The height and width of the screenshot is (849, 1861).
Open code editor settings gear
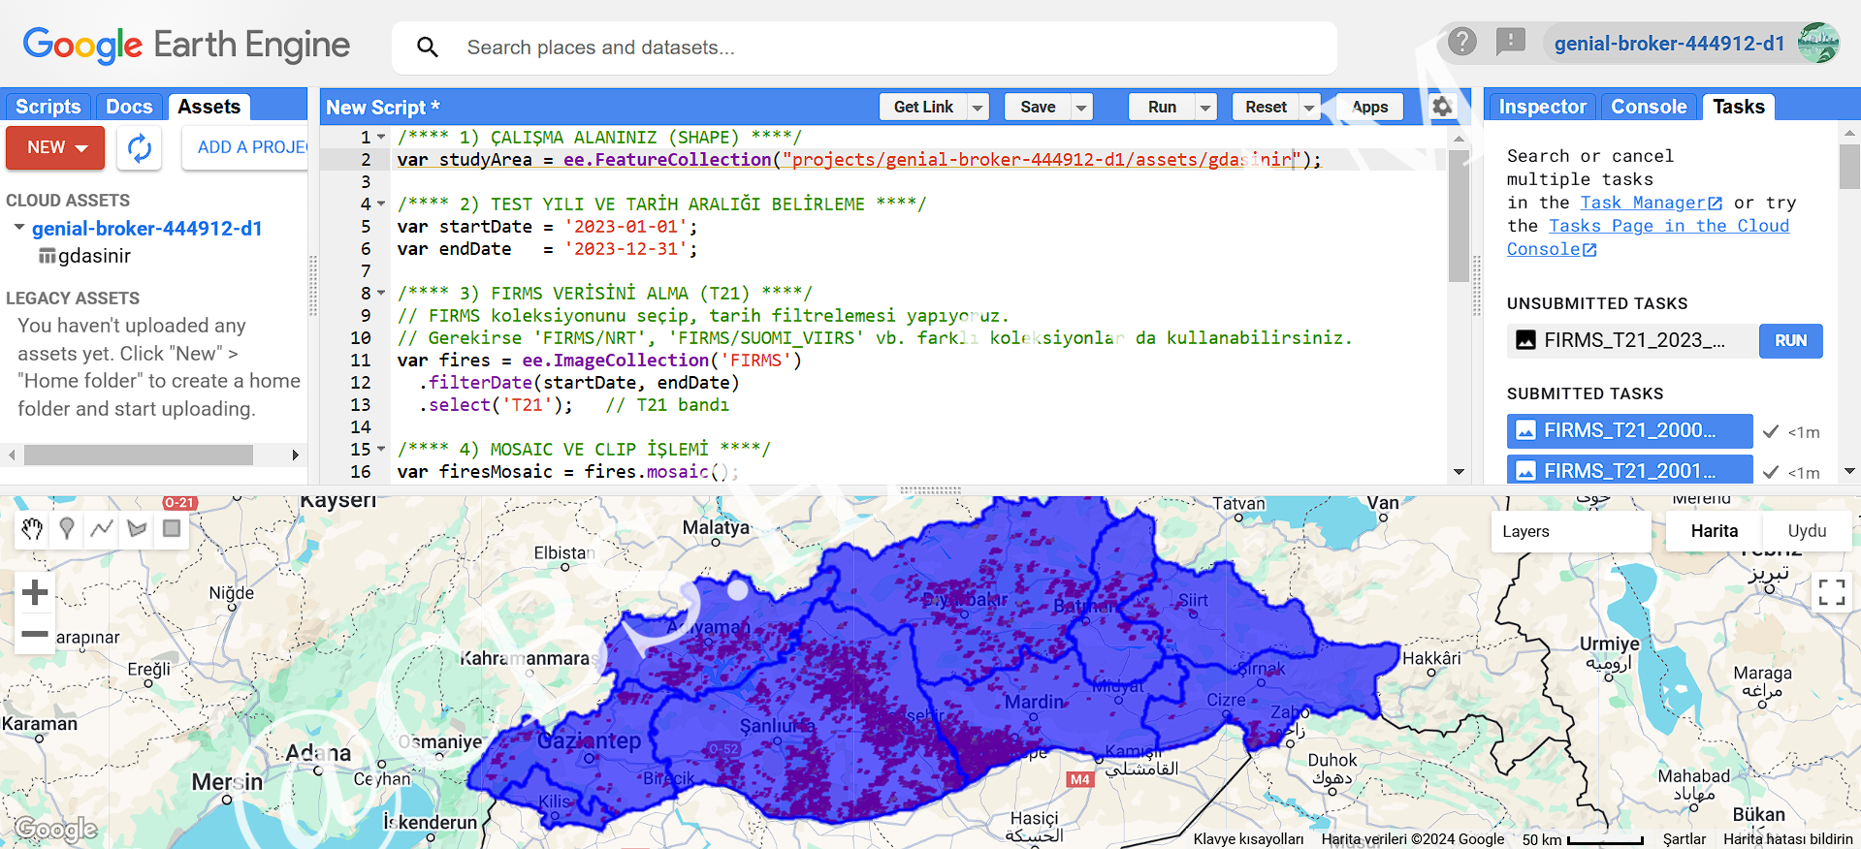tap(1442, 107)
